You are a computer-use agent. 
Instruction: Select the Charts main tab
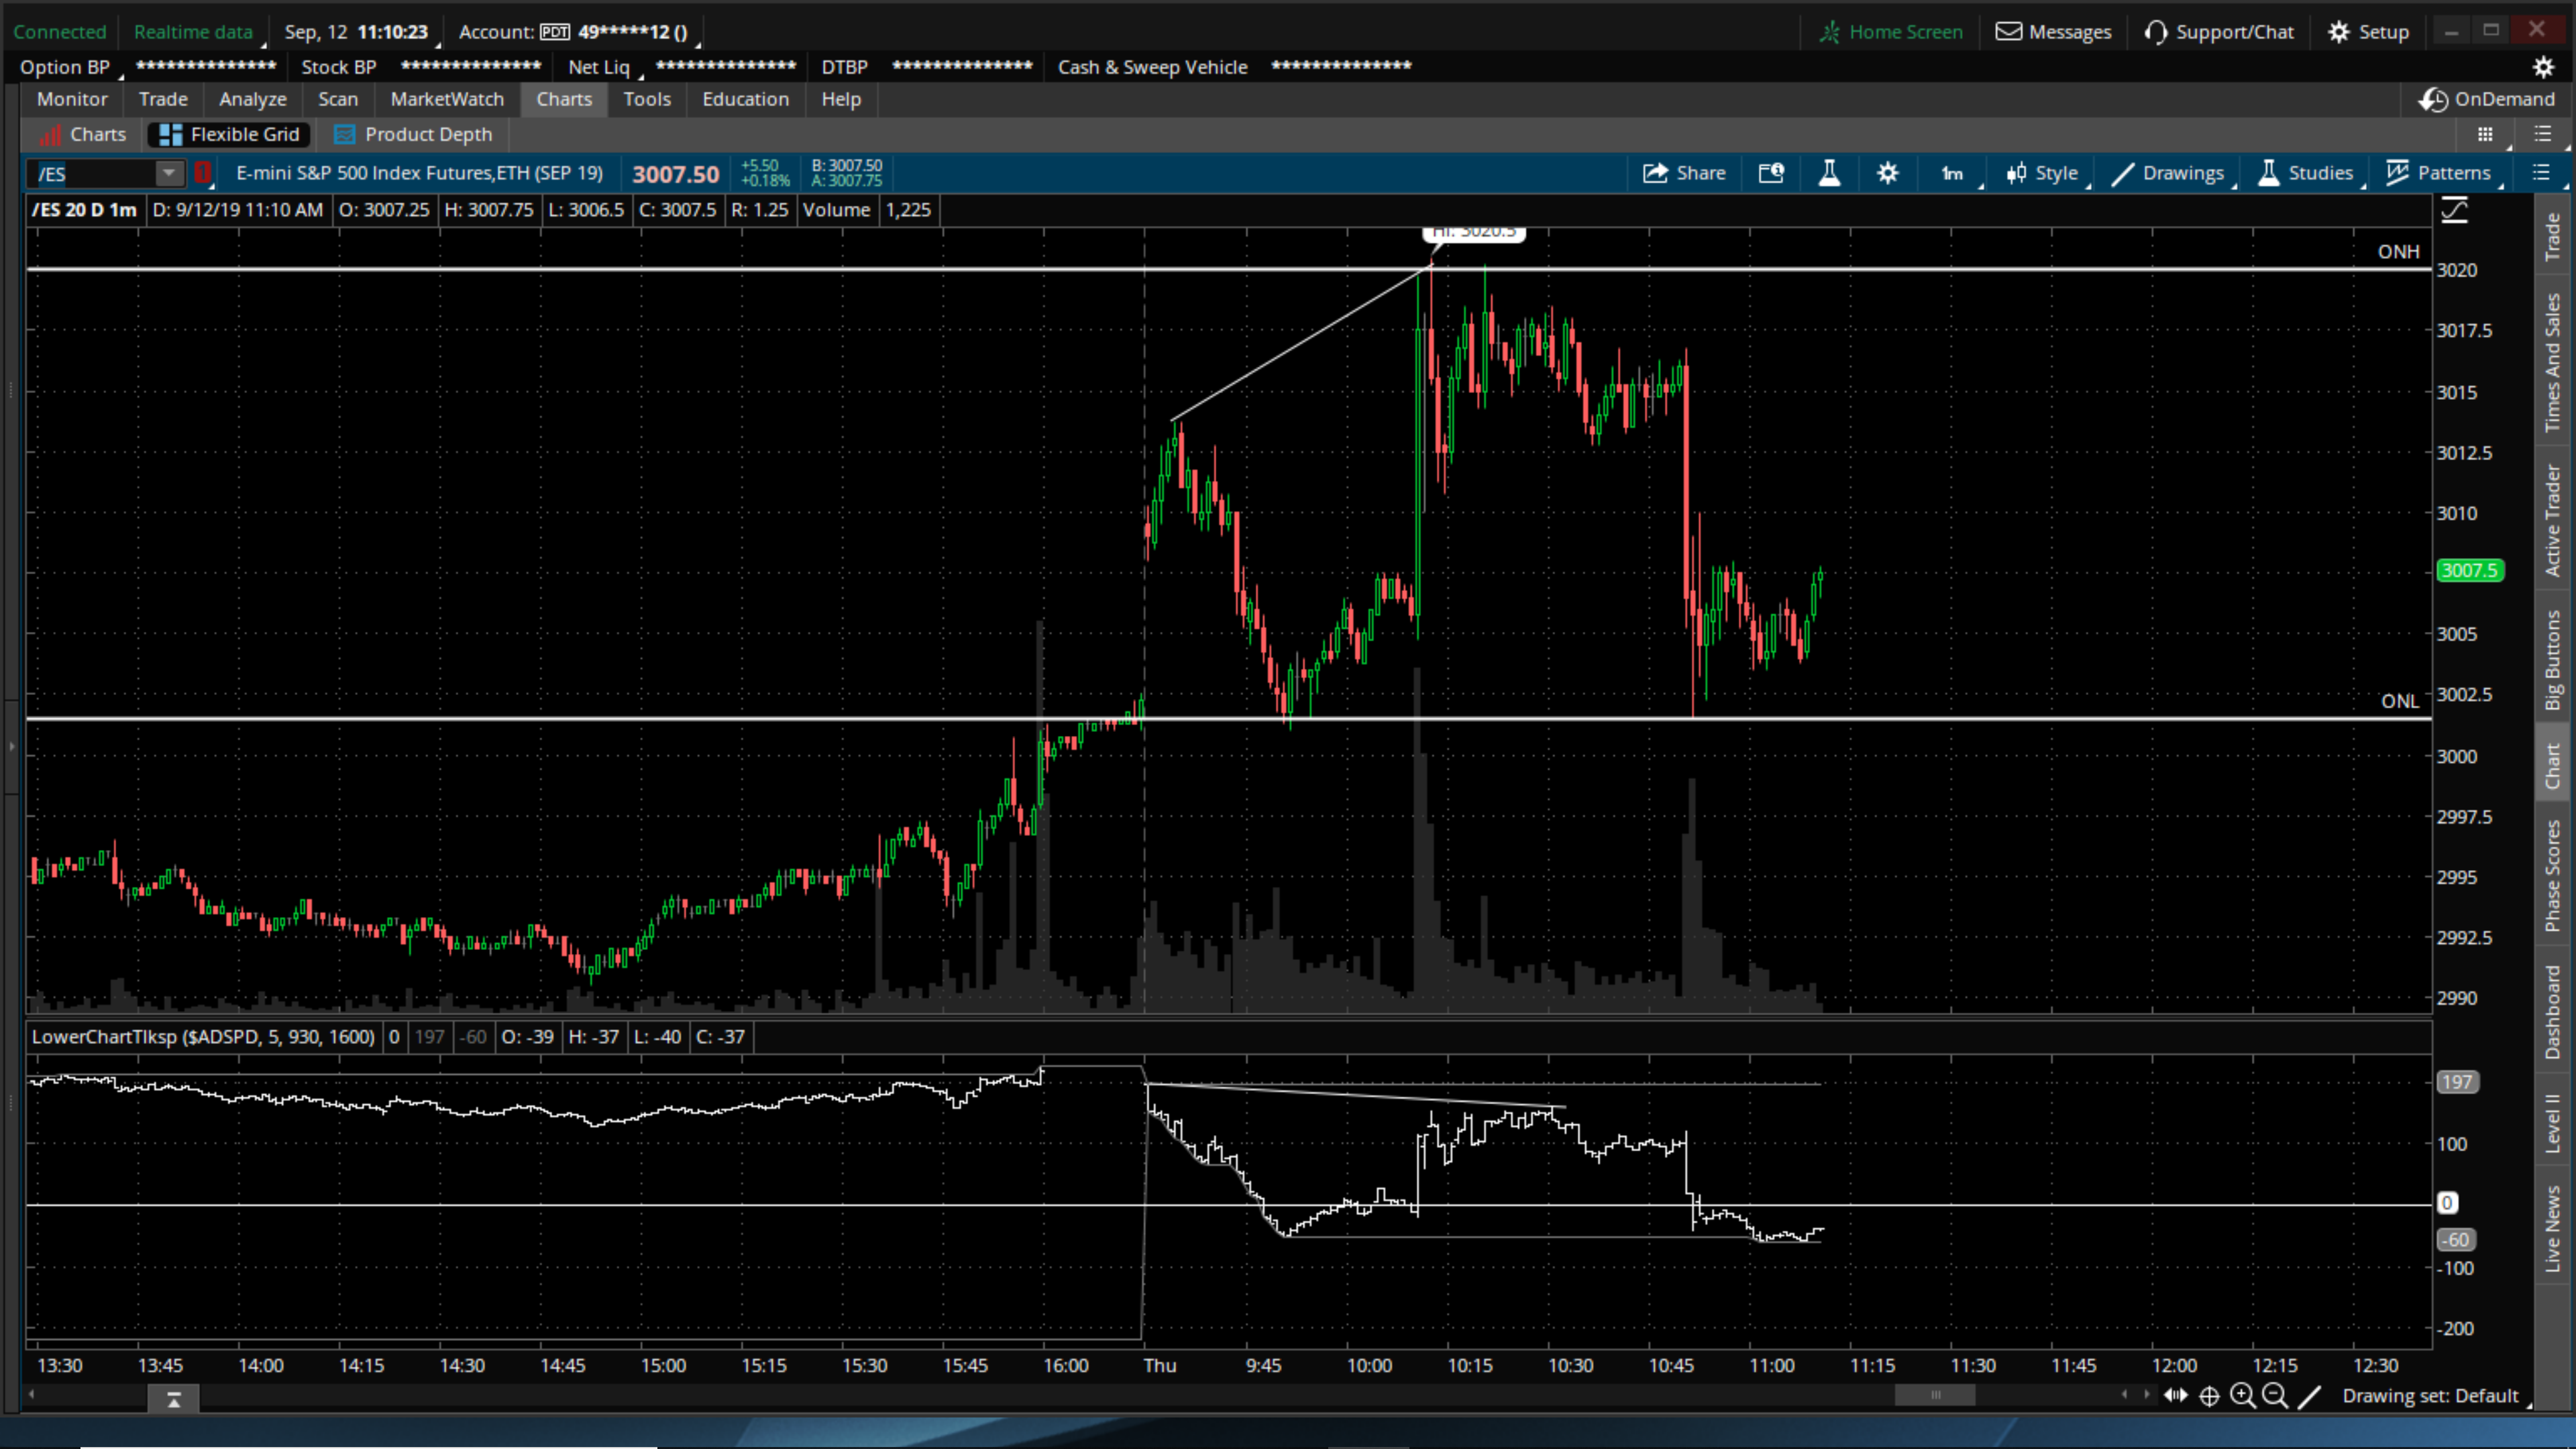point(564,99)
